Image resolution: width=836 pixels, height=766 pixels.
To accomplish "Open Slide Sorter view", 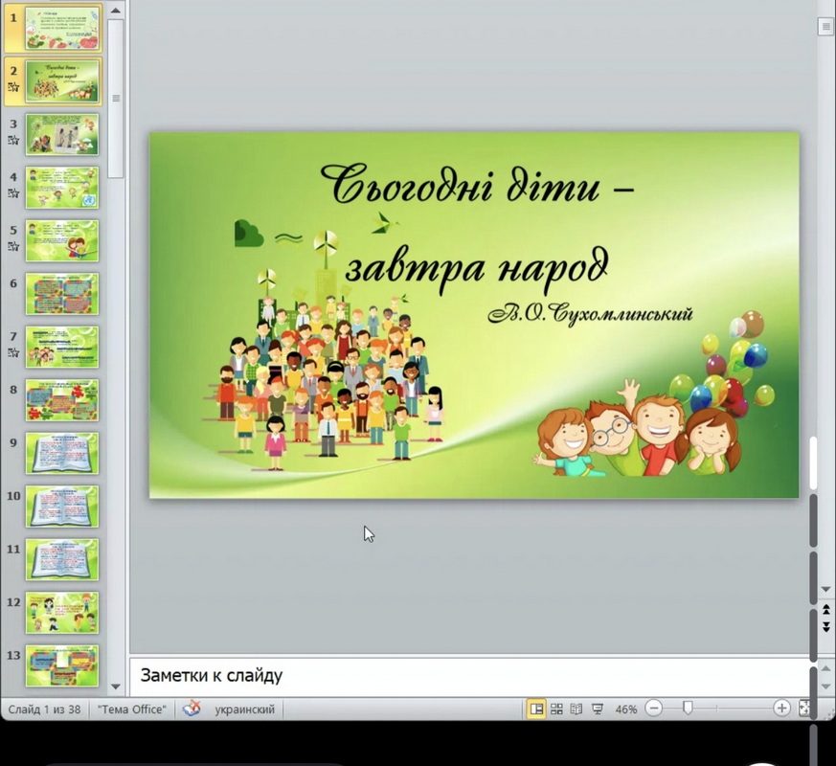I will tap(556, 710).
